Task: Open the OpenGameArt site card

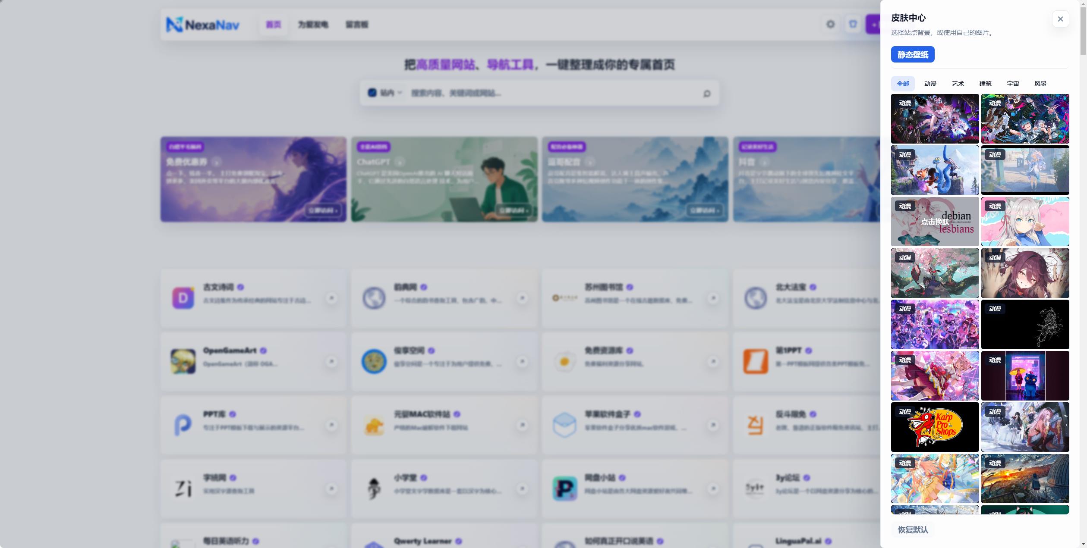Action: (x=253, y=361)
